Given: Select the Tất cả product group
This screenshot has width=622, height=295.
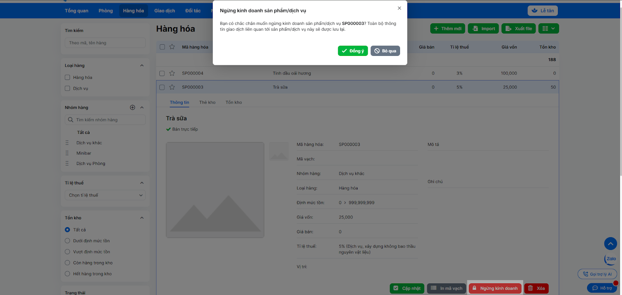Looking at the screenshot, I should 83,132.
